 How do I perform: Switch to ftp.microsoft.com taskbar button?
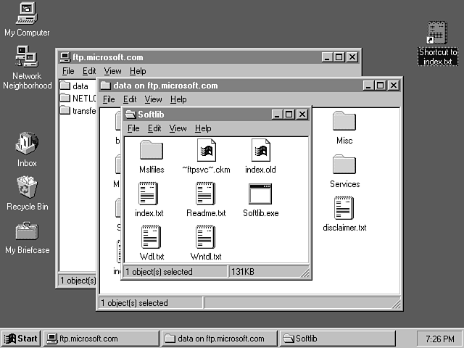(100, 339)
